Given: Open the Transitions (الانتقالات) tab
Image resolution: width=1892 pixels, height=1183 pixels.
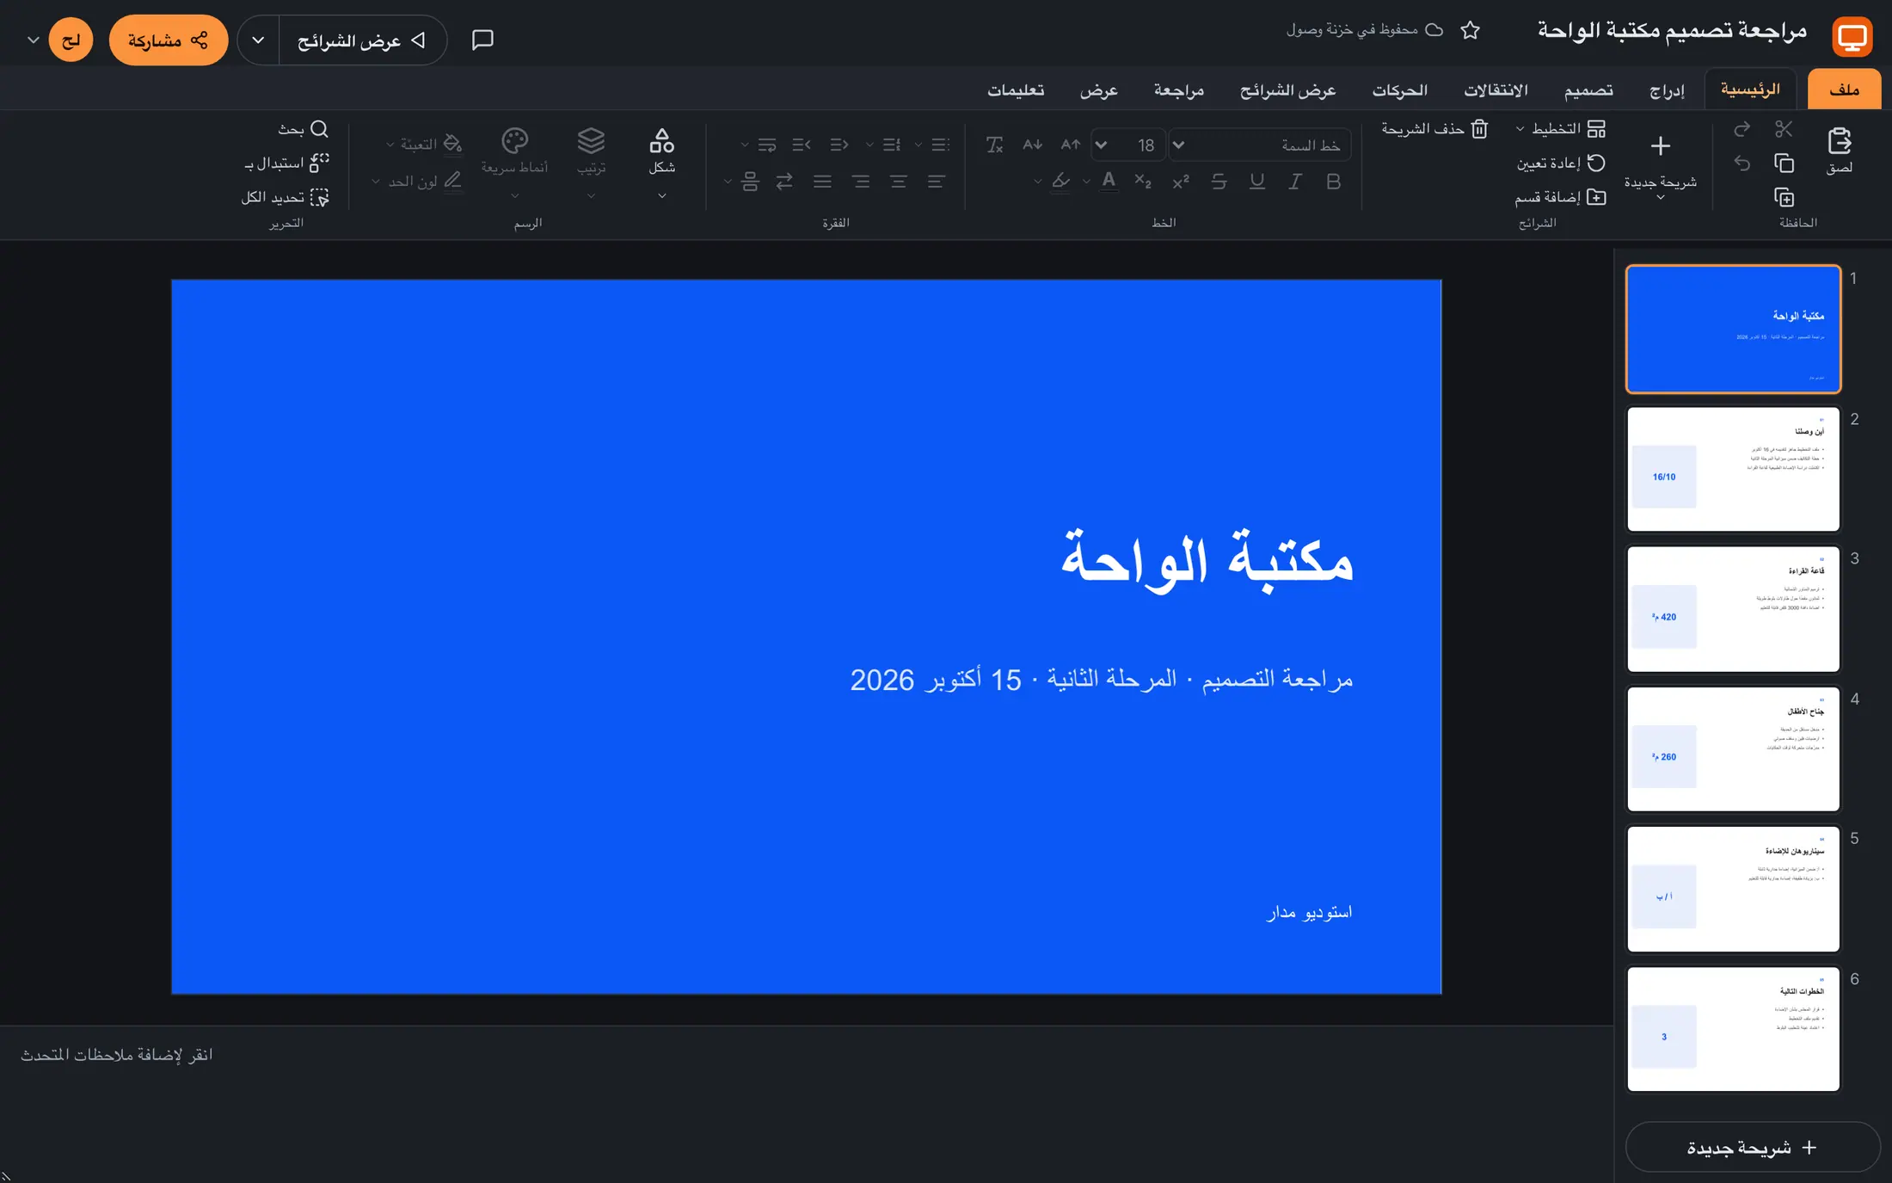Looking at the screenshot, I should click(x=1496, y=89).
